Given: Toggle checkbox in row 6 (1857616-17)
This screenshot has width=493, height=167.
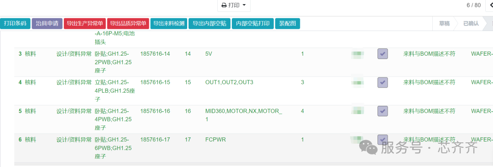Looking at the screenshot, I should 383,139.
